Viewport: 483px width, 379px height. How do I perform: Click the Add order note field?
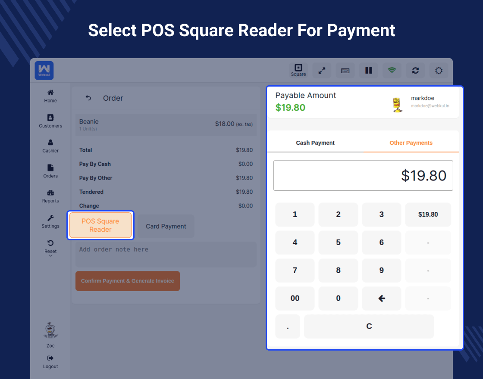(166, 254)
